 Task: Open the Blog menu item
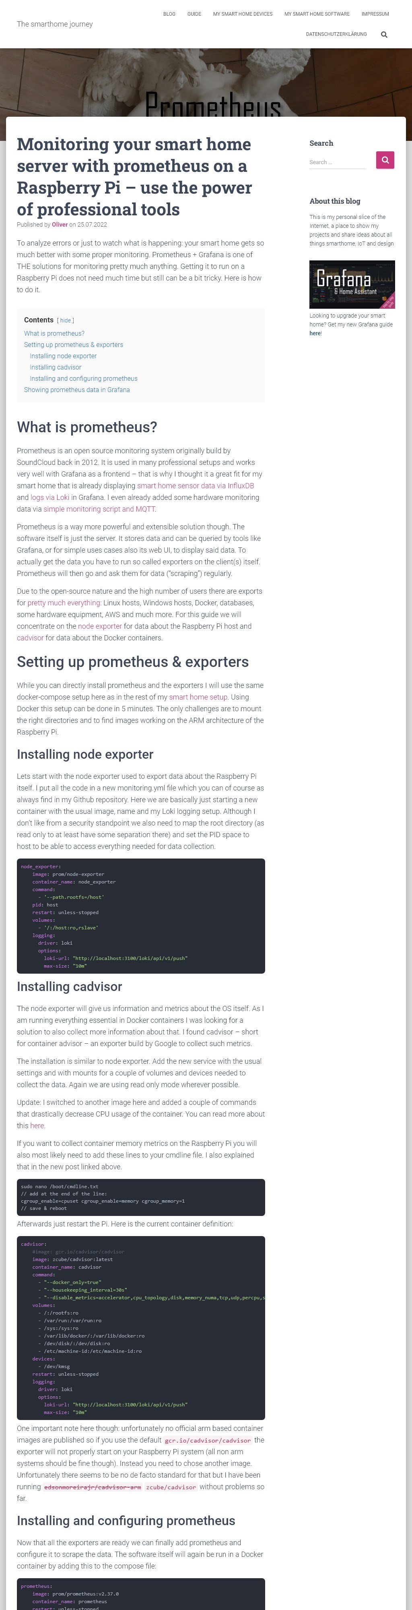pyautogui.click(x=169, y=14)
